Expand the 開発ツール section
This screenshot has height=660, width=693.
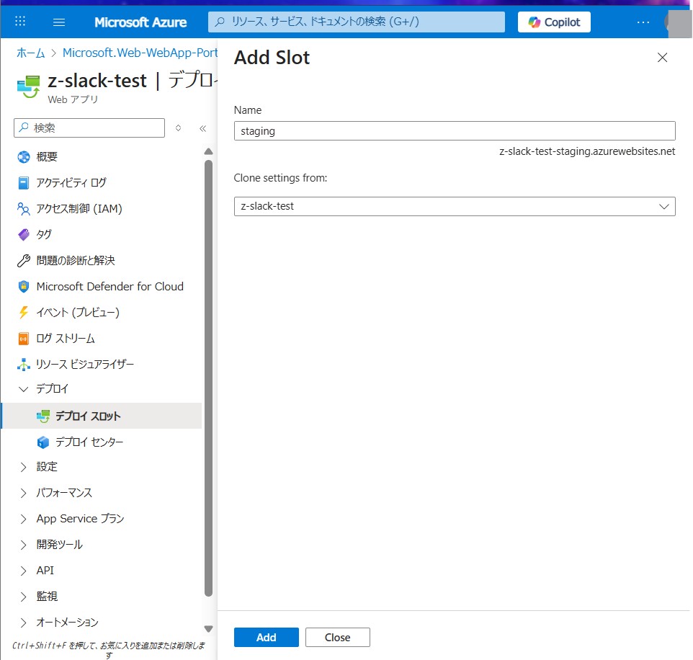24,545
